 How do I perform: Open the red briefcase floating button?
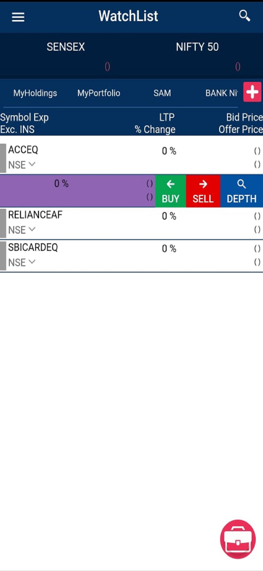click(238, 539)
